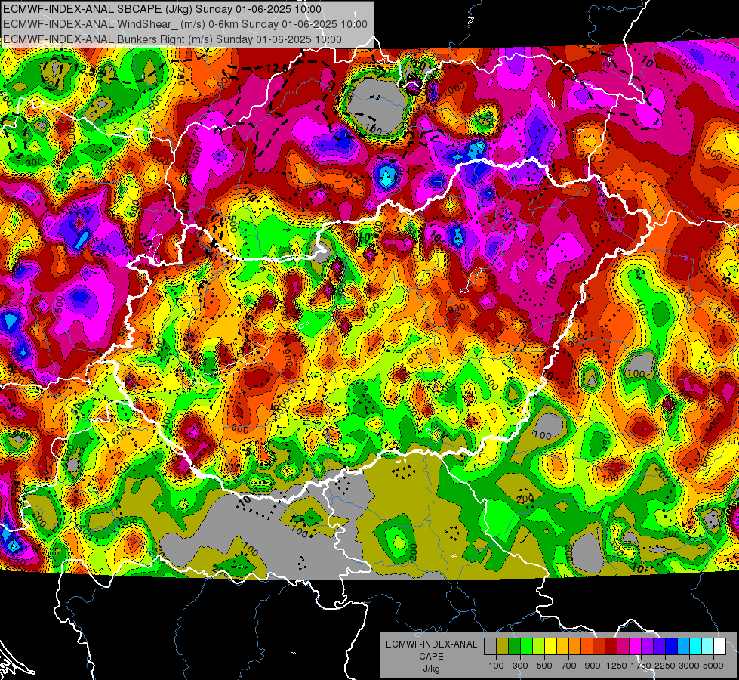Click the 2250 value under the legend
Screen dimensions: 739x680
pyautogui.click(x=665, y=666)
